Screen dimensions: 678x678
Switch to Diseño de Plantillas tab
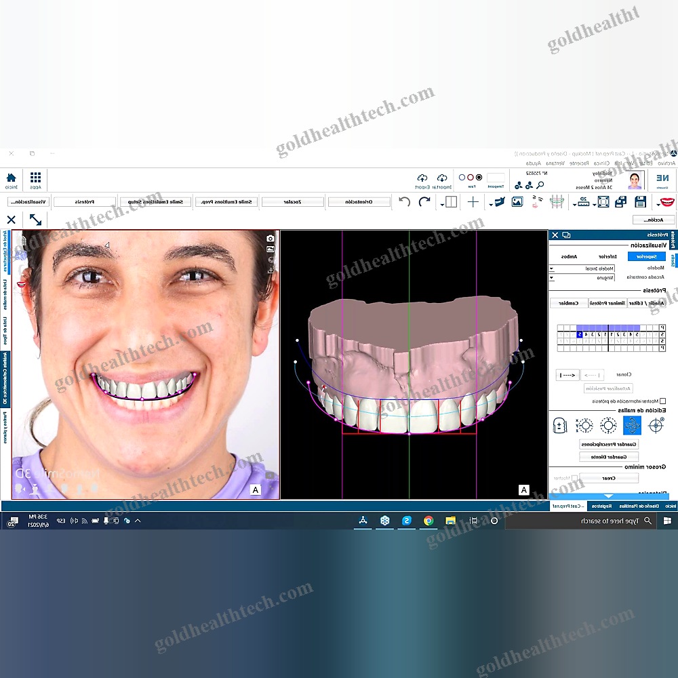click(x=639, y=506)
